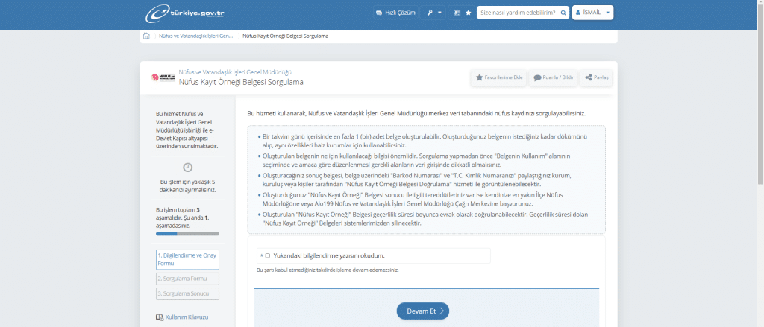Expand the key icon dropdown menu
This screenshot has width=764, height=327.
[434, 13]
